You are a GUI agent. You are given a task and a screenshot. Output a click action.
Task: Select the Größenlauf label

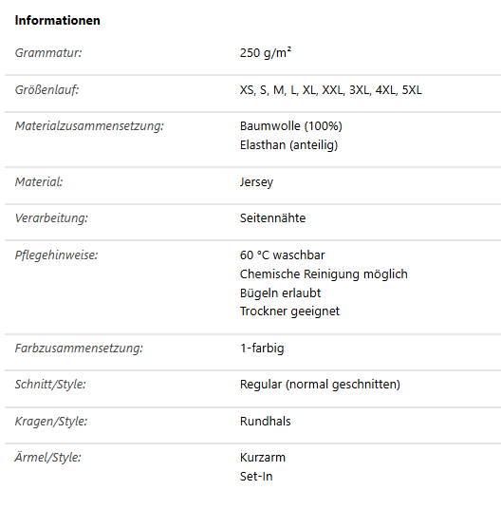tap(47, 89)
